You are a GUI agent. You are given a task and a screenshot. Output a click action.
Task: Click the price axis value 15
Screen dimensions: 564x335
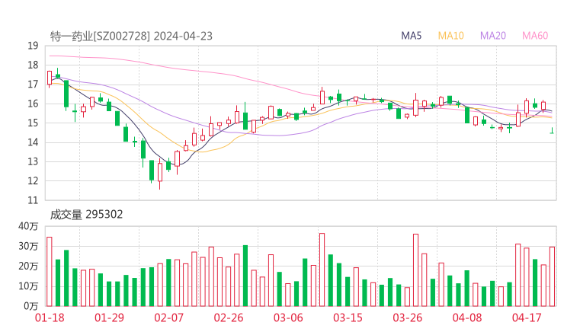(x=33, y=123)
